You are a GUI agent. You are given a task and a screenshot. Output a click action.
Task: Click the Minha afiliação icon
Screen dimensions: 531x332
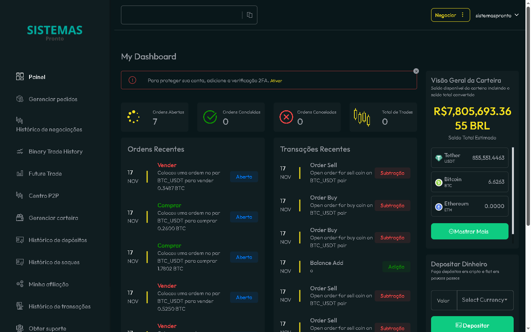tap(20, 284)
